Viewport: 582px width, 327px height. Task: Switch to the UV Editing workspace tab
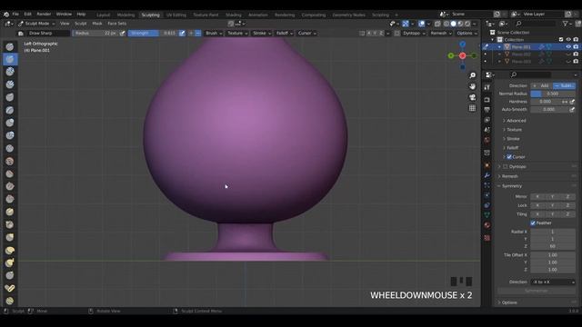[176, 15]
